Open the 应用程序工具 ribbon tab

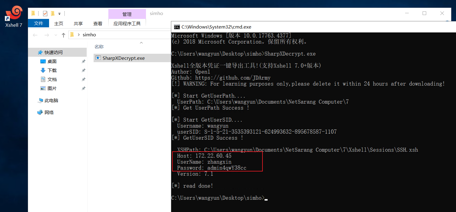tap(127, 23)
